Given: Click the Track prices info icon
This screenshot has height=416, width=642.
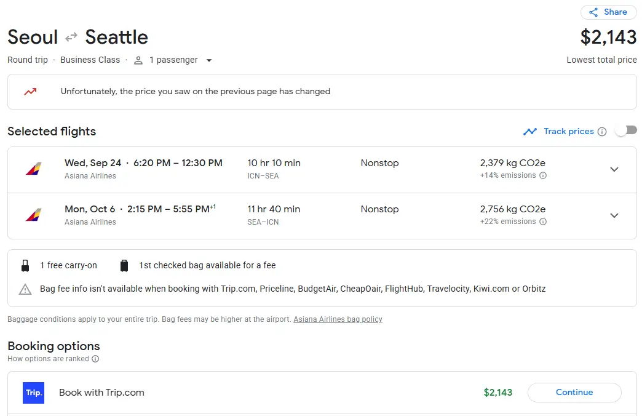Looking at the screenshot, I should (602, 132).
